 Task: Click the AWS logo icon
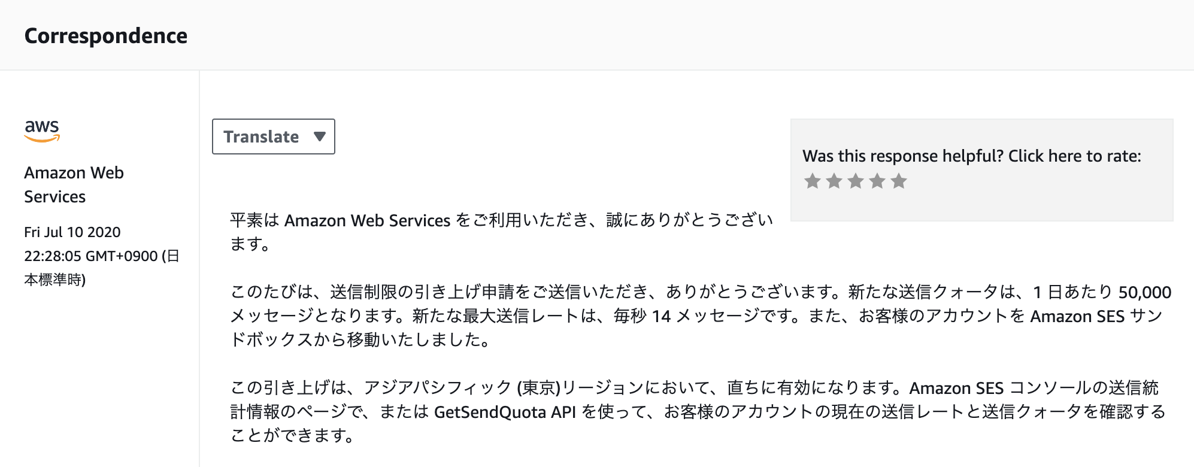[x=42, y=130]
